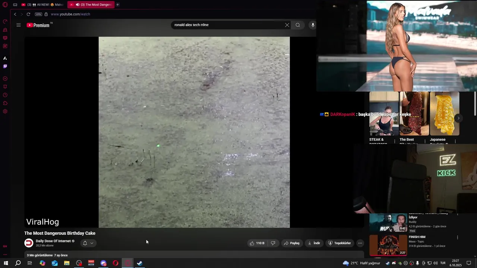Open Windows taskbar search
This screenshot has width=477, height=268.
18,263
